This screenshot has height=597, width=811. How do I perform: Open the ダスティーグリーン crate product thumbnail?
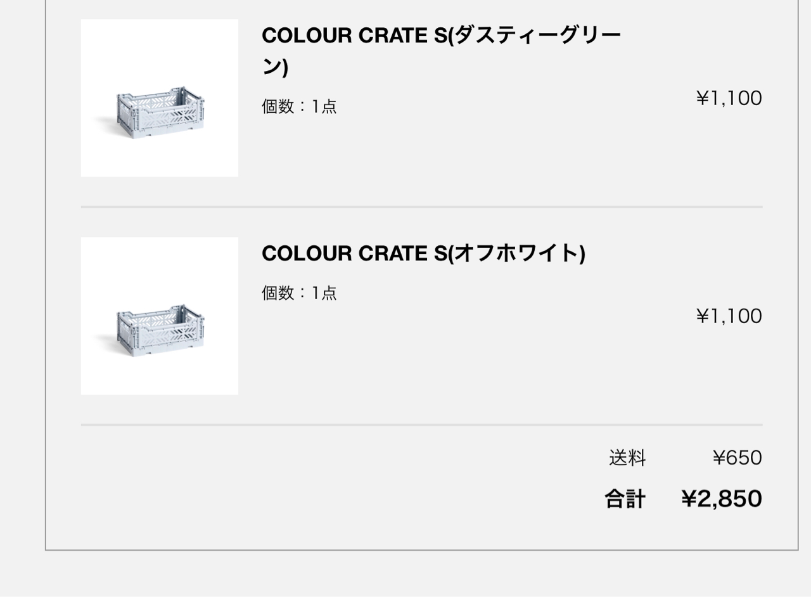(x=160, y=98)
